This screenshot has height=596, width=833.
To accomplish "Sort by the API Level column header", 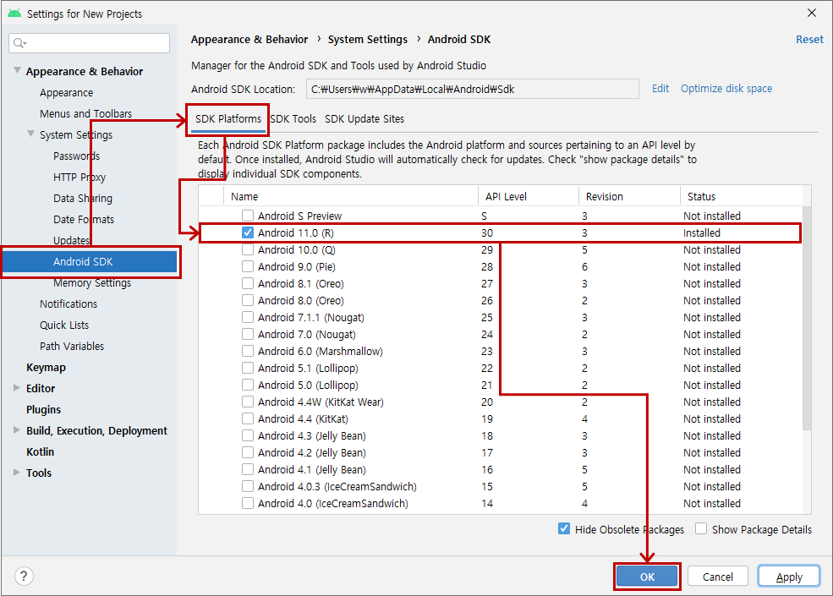I will click(506, 196).
